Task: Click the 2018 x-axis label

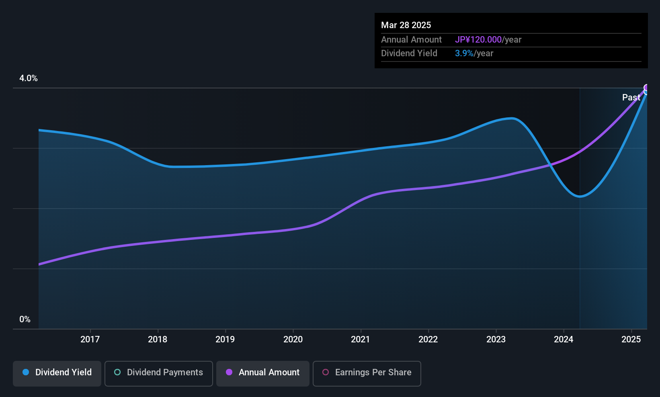Action: (x=158, y=340)
